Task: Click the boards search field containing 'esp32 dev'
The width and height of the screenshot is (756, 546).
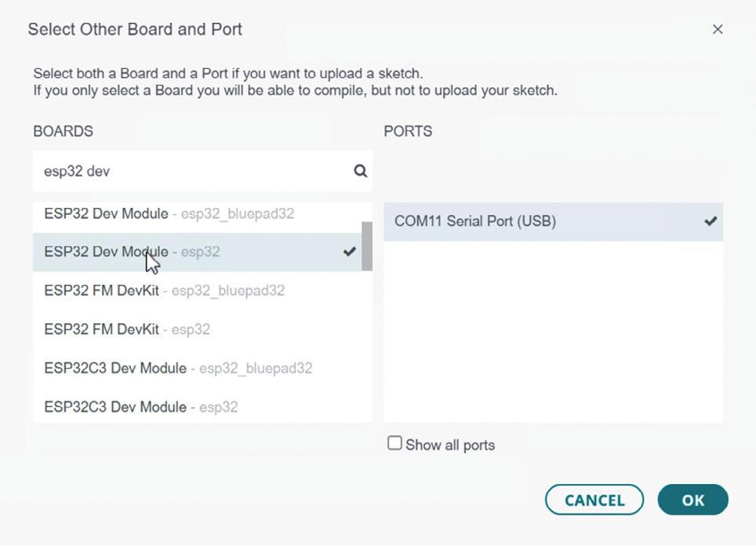Action: [188, 171]
